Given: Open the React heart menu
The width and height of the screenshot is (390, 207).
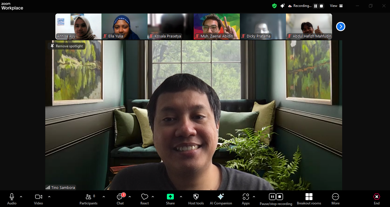Looking at the screenshot, I should pos(144,199).
